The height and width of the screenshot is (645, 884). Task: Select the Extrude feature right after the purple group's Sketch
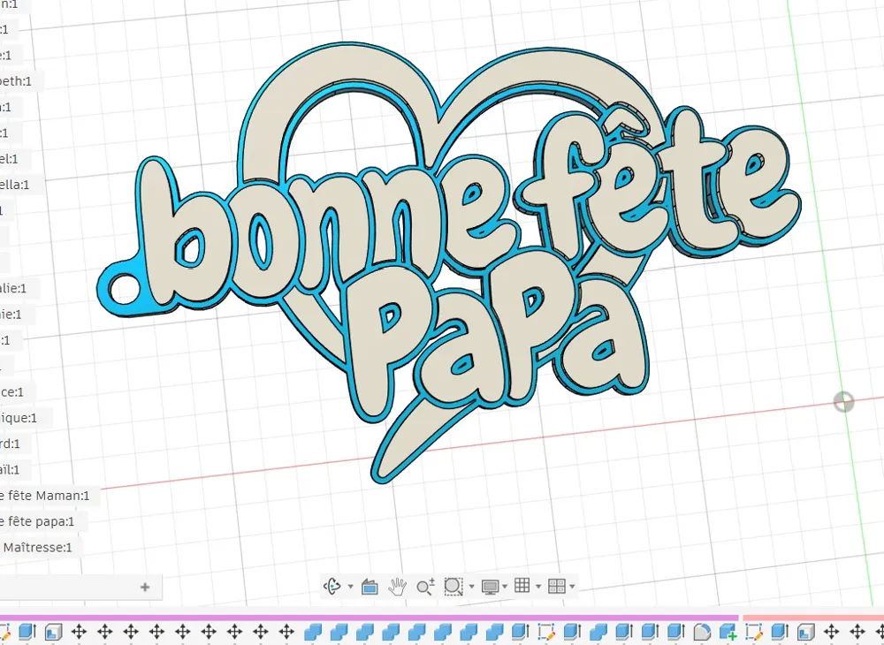click(x=572, y=632)
